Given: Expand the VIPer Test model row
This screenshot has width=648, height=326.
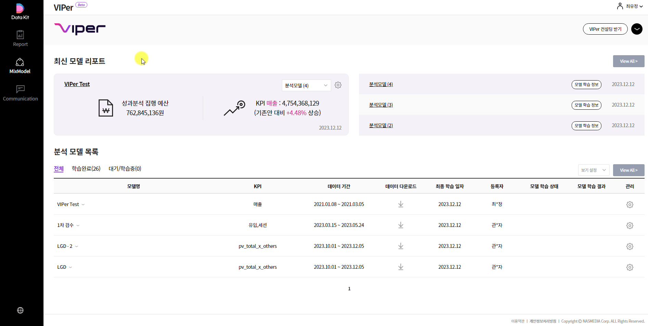Looking at the screenshot, I should click(x=83, y=205).
